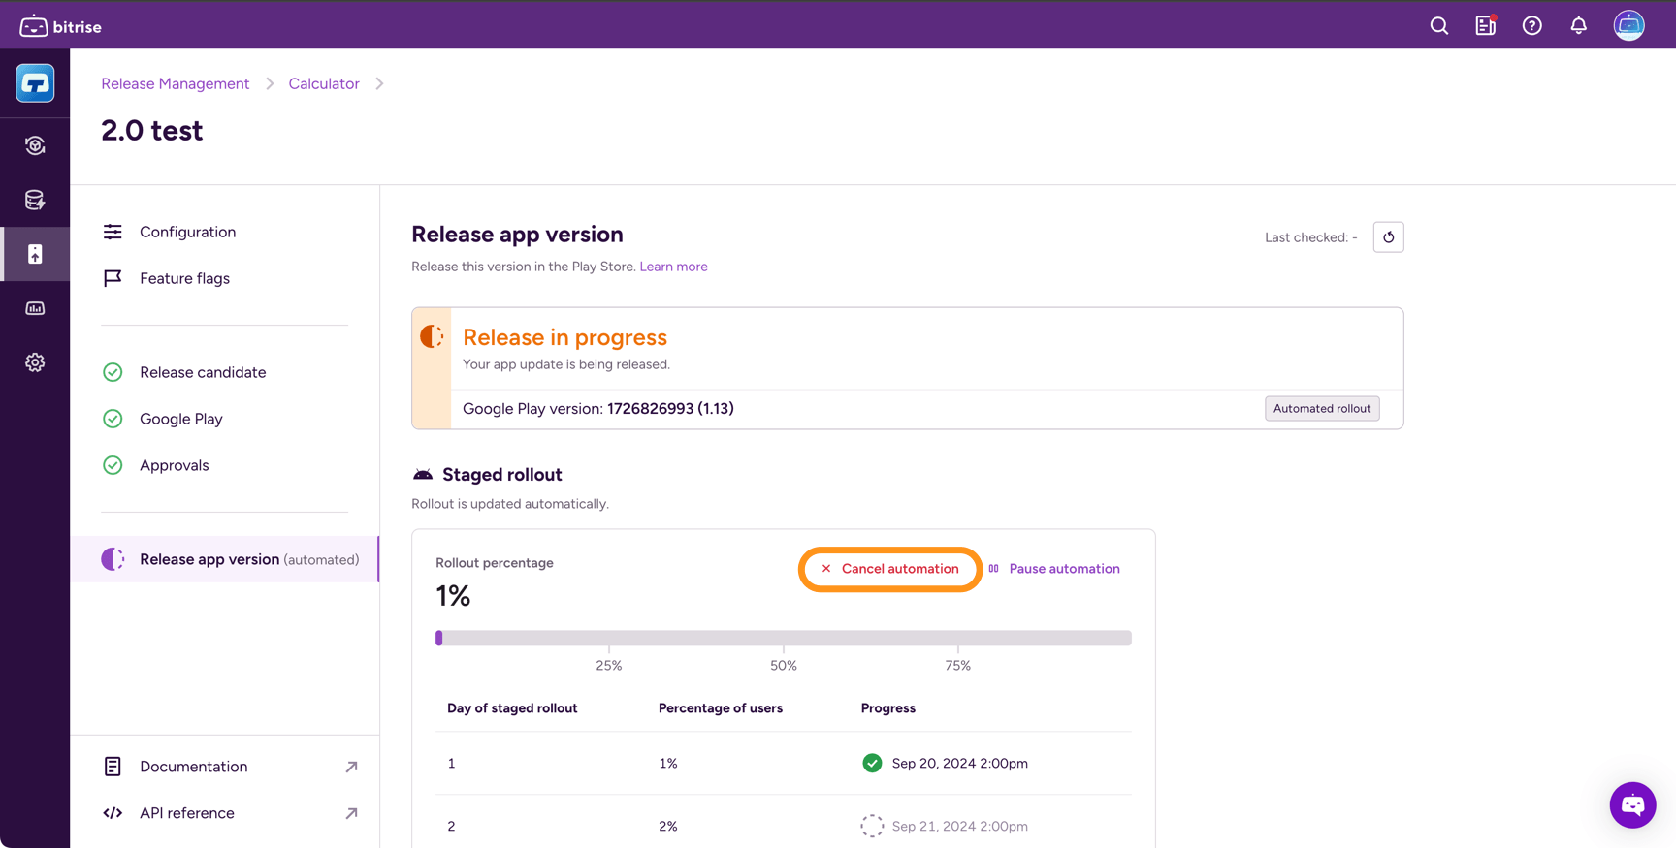
Task: Click the rollout percentage progress bar
Action: (x=783, y=638)
